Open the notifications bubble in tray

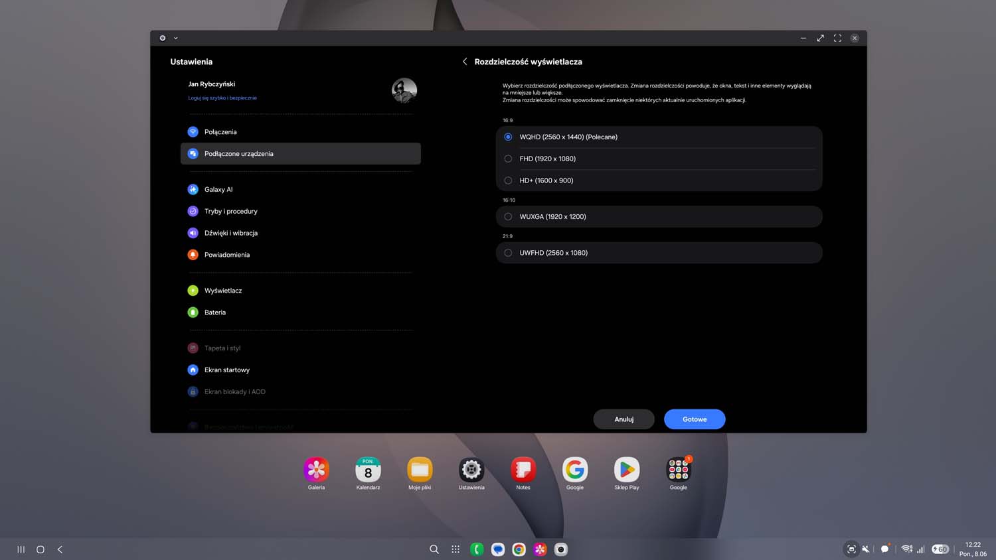point(885,549)
